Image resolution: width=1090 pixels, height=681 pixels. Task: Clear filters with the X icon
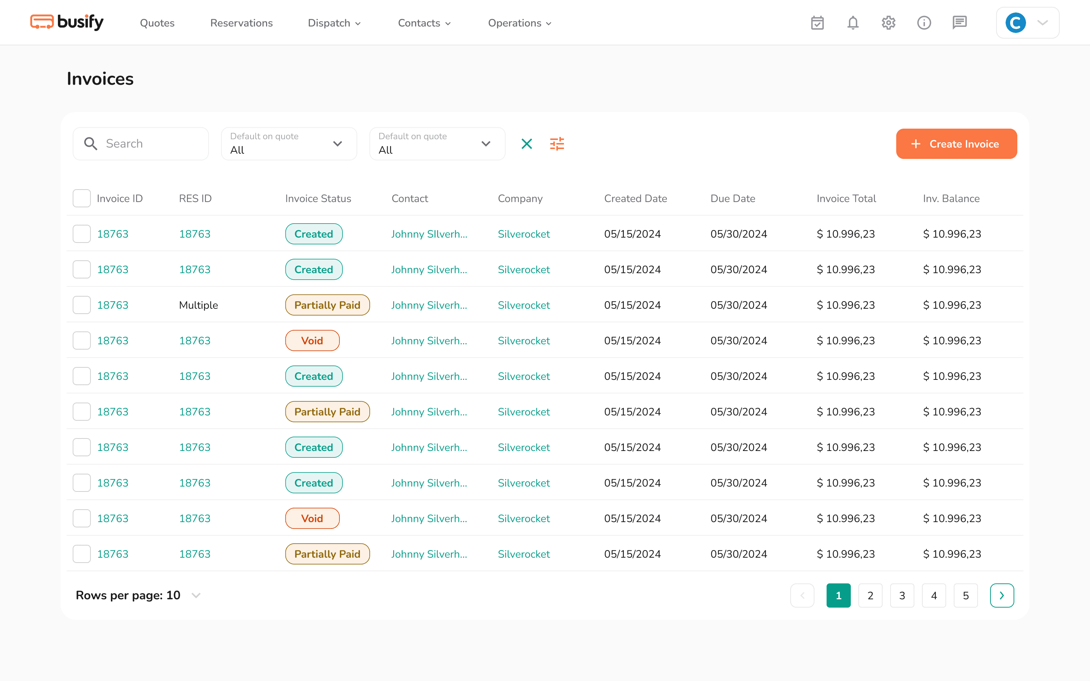(526, 144)
